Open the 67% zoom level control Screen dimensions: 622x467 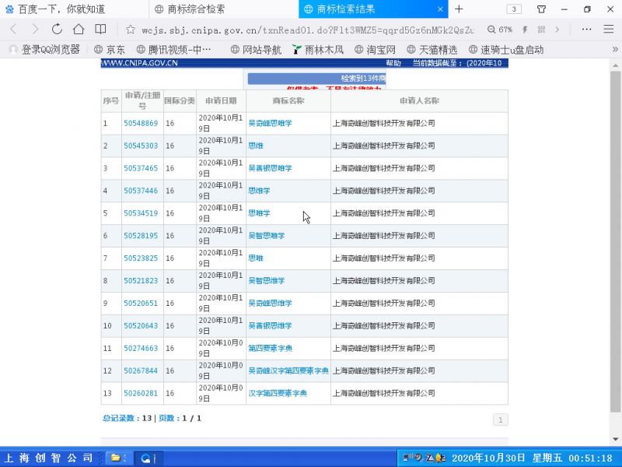coord(500,29)
